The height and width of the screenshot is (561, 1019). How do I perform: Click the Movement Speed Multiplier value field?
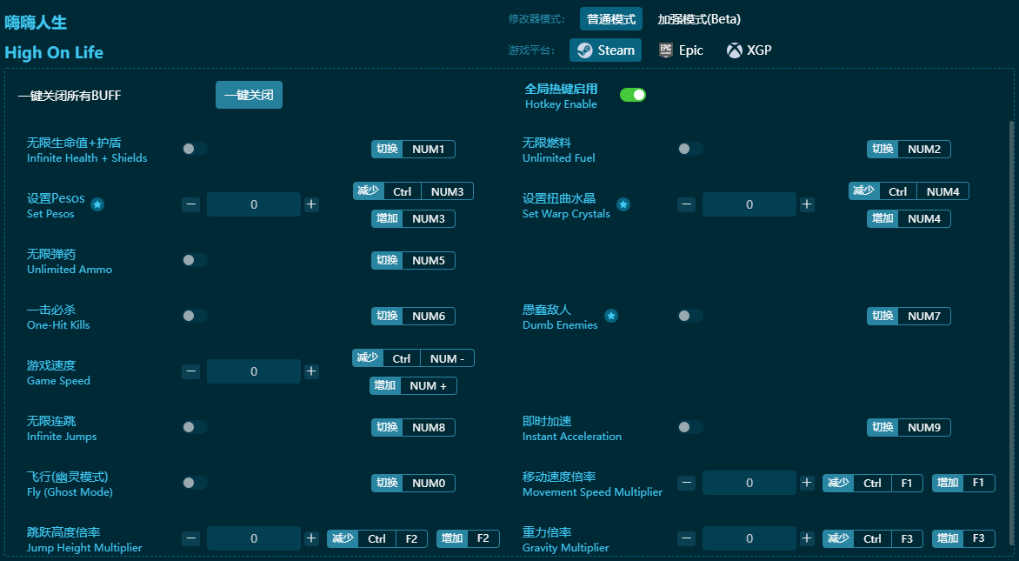749,483
